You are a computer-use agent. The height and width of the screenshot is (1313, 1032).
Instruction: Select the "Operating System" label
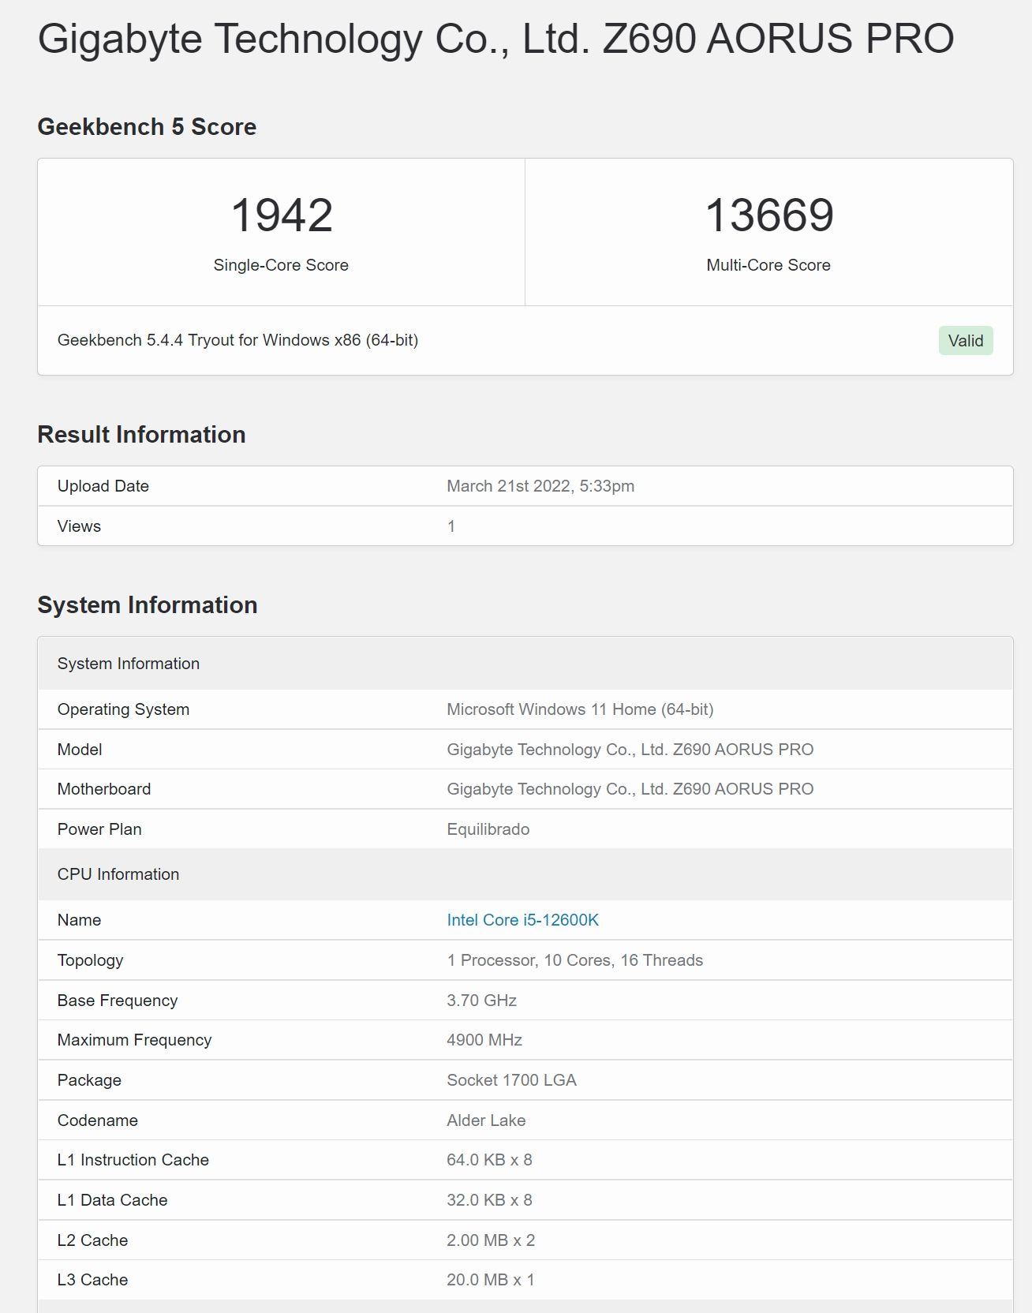(123, 709)
